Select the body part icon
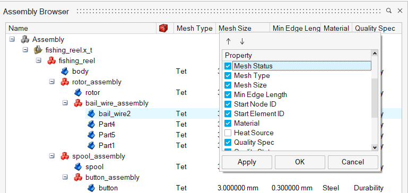 pos(65,71)
